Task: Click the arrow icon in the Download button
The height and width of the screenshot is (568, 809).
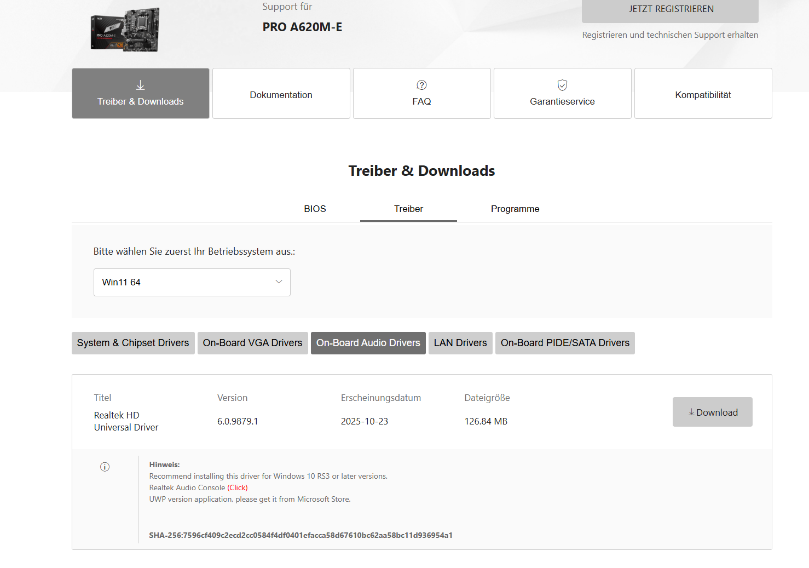Action: [691, 412]
